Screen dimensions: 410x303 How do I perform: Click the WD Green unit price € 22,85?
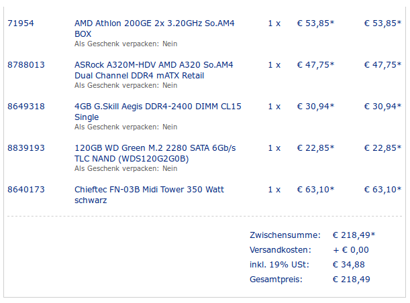click(x=315, y=148)
